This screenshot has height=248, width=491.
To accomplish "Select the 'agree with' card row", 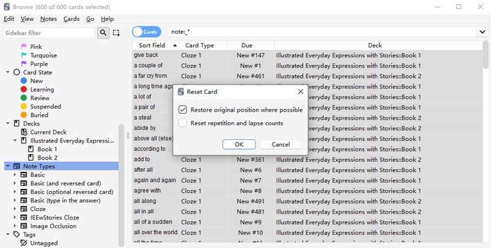I will 307,191.
